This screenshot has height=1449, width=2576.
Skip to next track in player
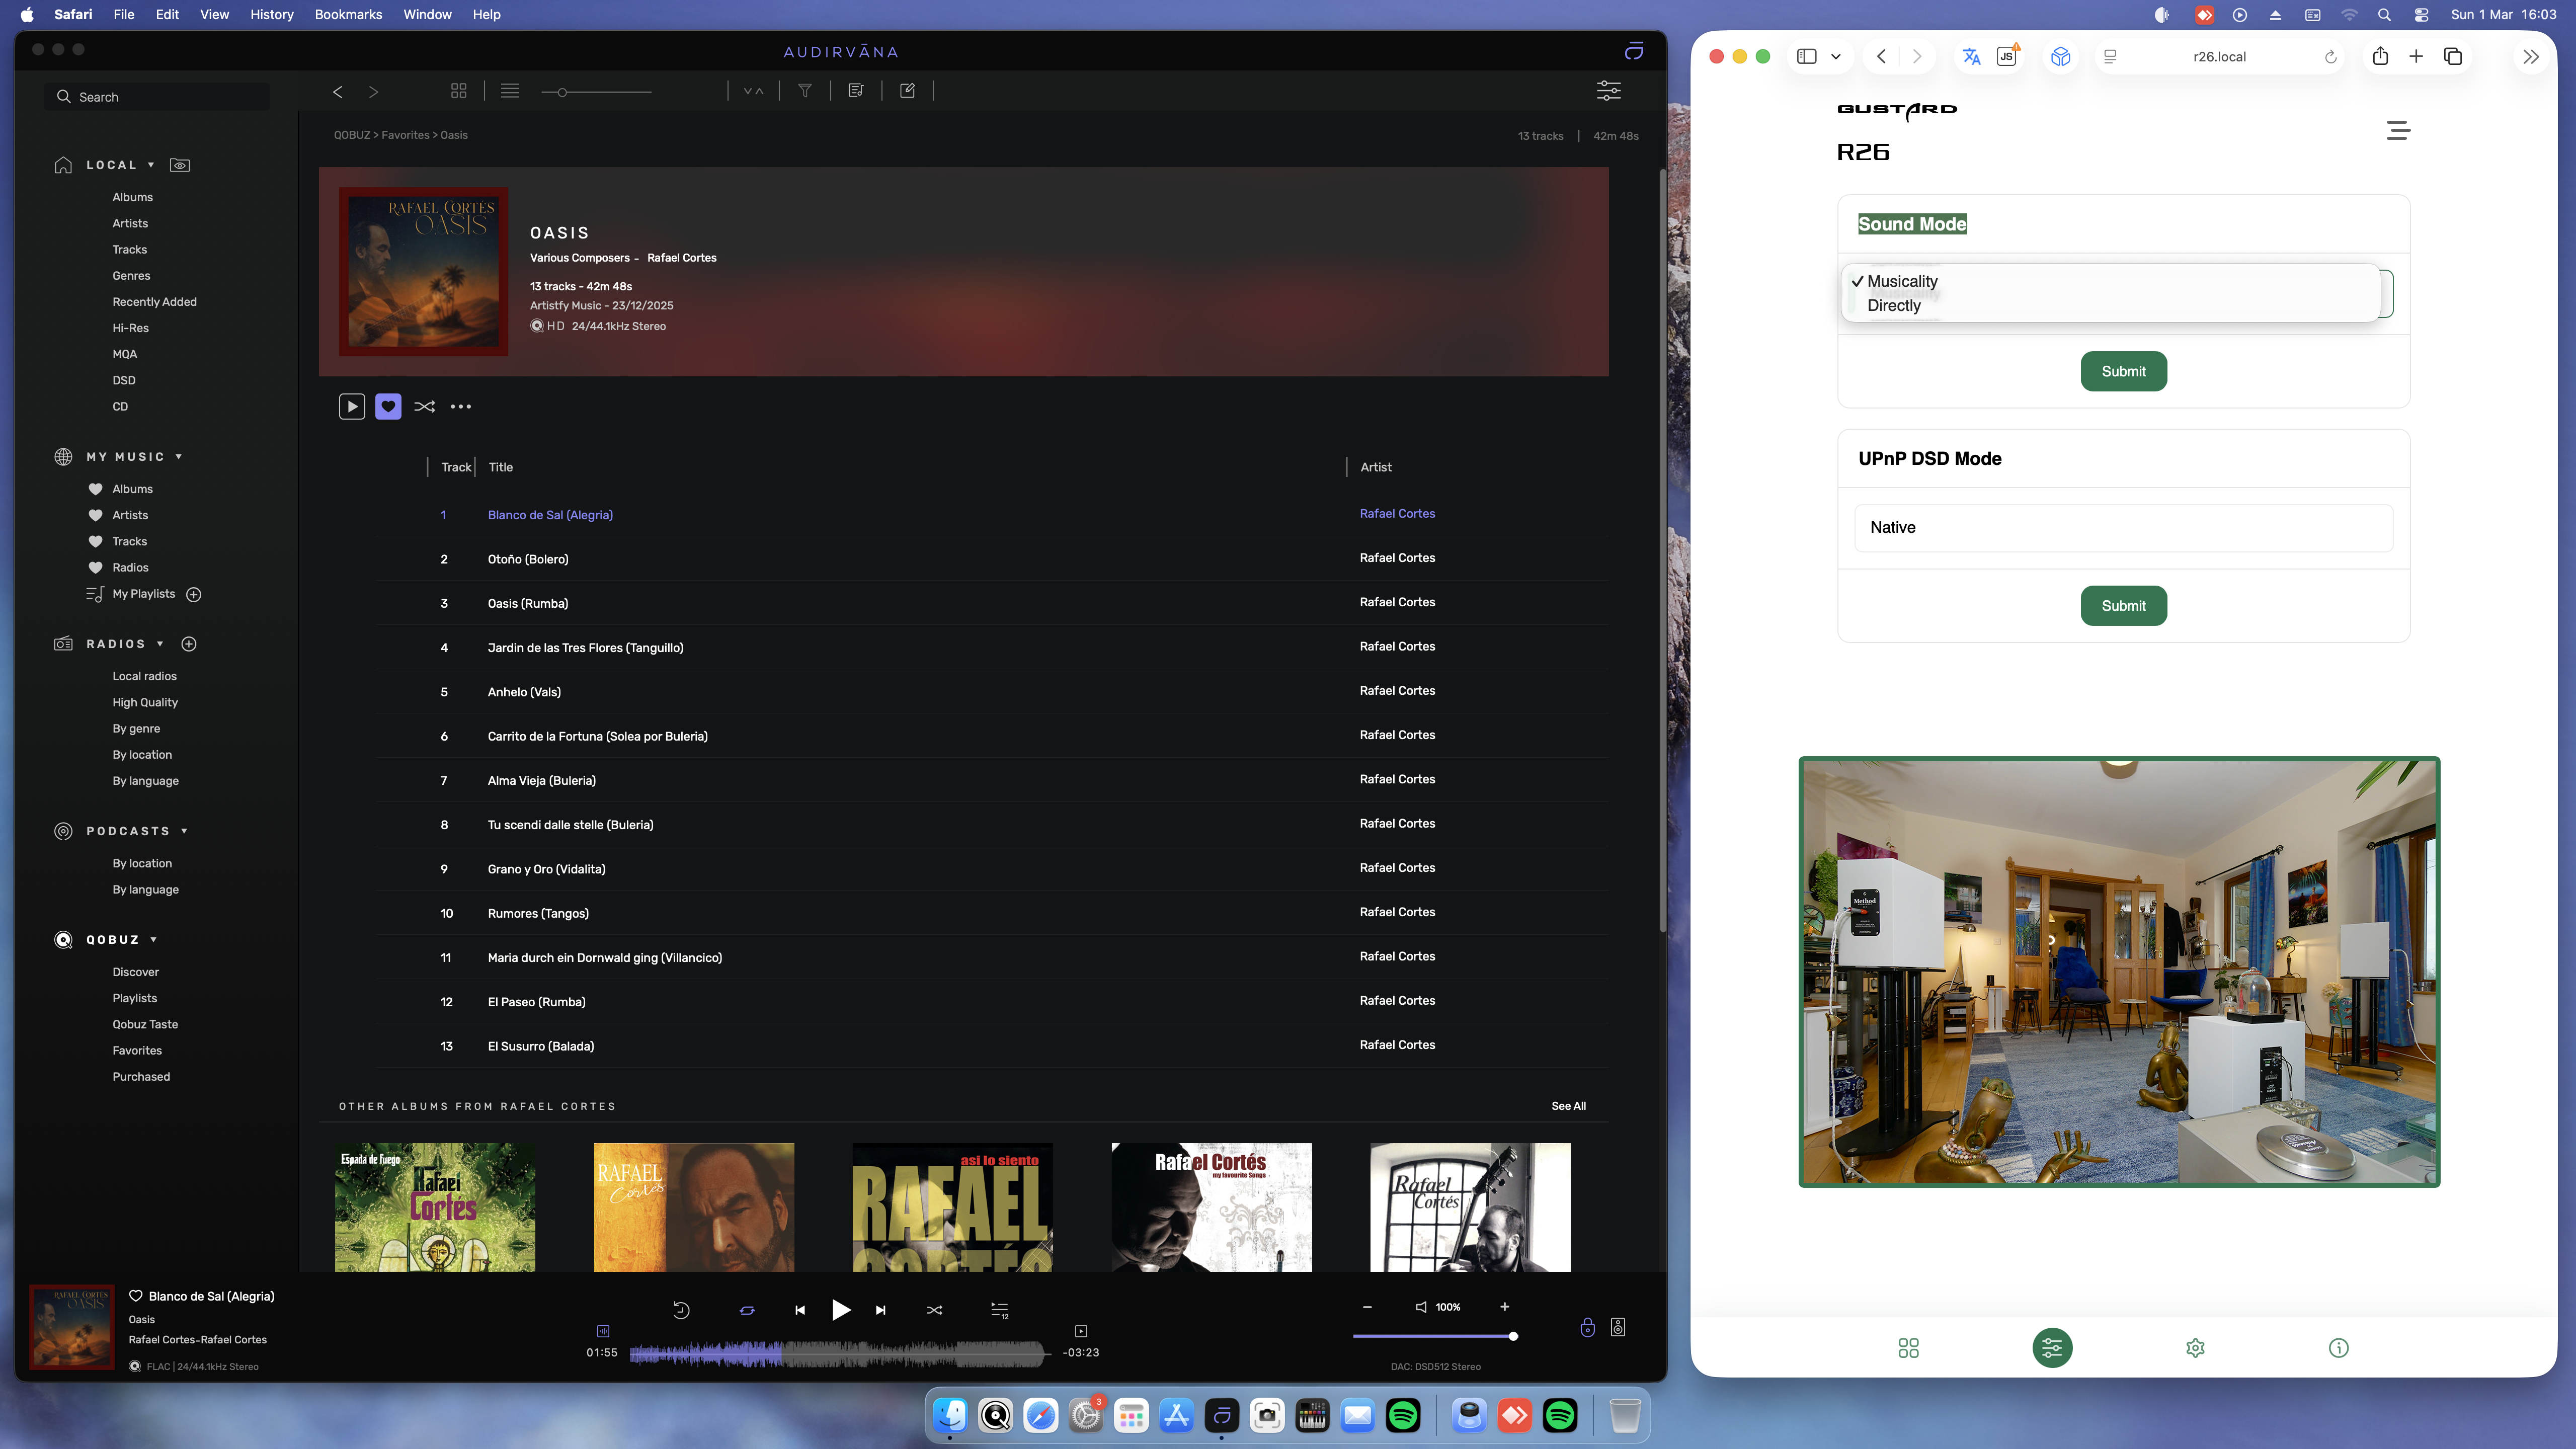click(880, 1310)
